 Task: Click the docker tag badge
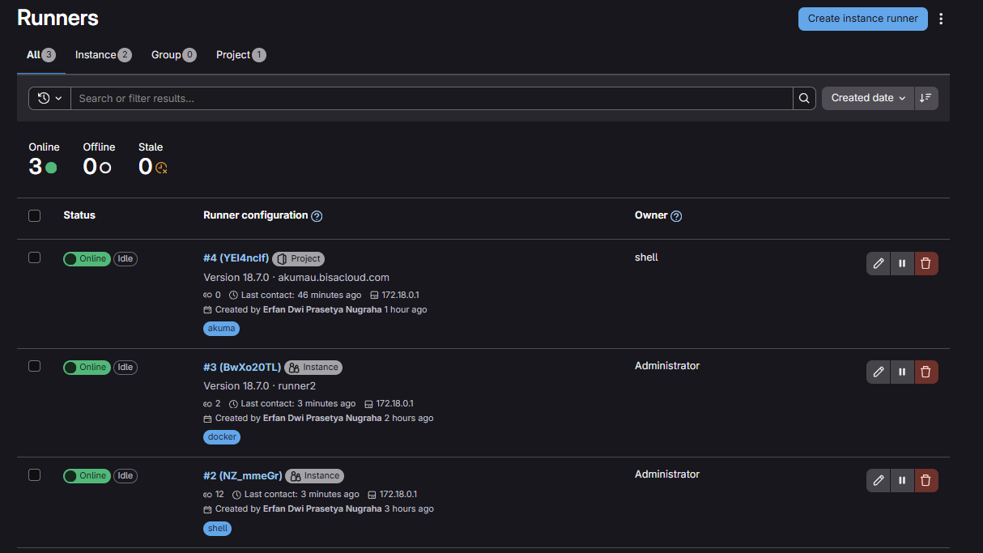coord(222,436)
